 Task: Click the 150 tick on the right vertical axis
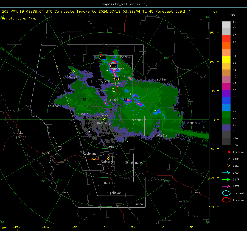pyautogui.click(x=212, y=32)
